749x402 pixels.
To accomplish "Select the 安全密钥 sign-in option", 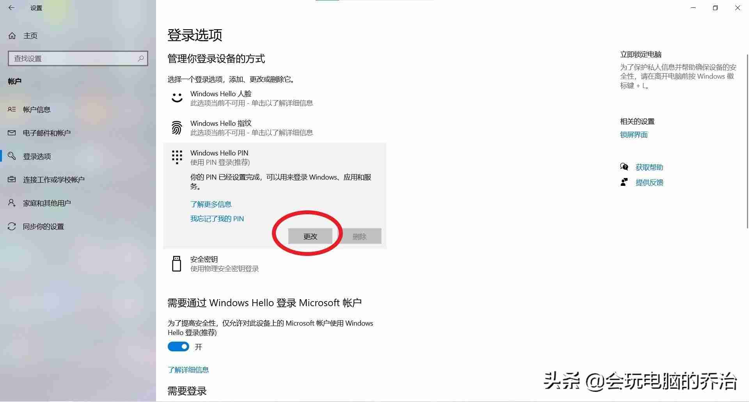I will 275,264.
